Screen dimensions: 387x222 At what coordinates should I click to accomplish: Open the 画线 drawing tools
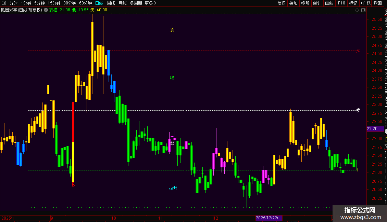[329, 3]
